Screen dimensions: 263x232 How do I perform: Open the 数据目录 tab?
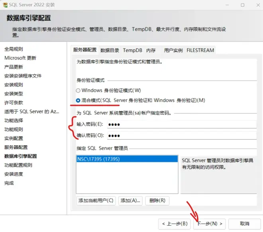110,50
